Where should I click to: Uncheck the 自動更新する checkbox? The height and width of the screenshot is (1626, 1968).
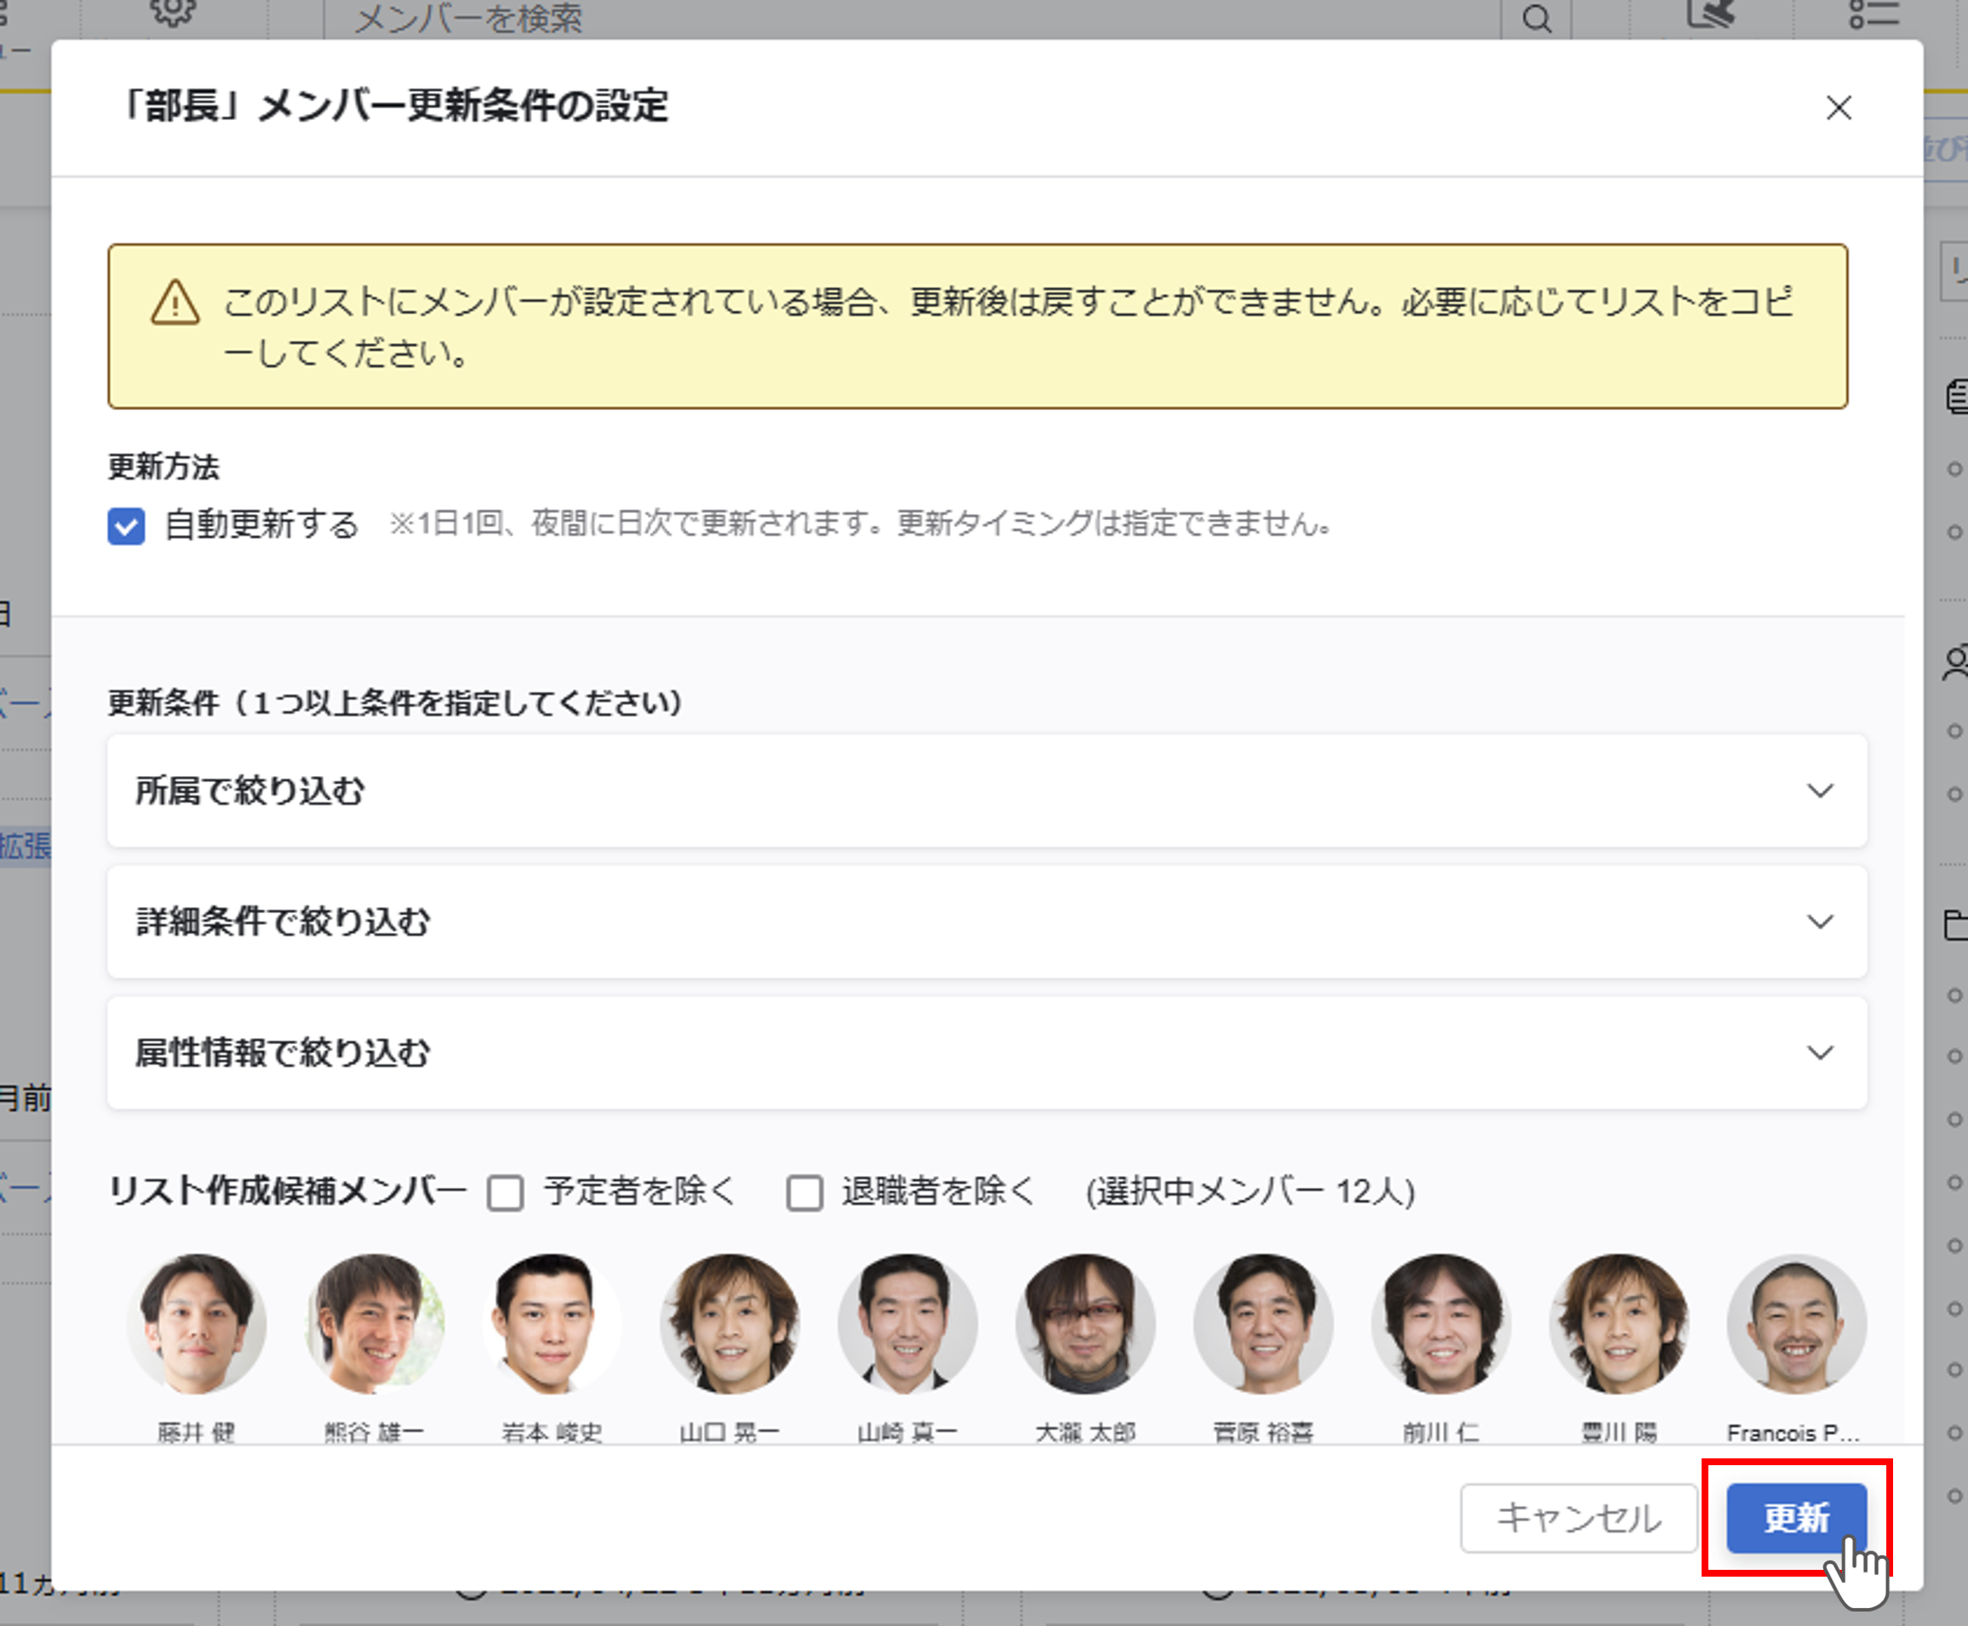pyautogui.click(x=127, y=526)
